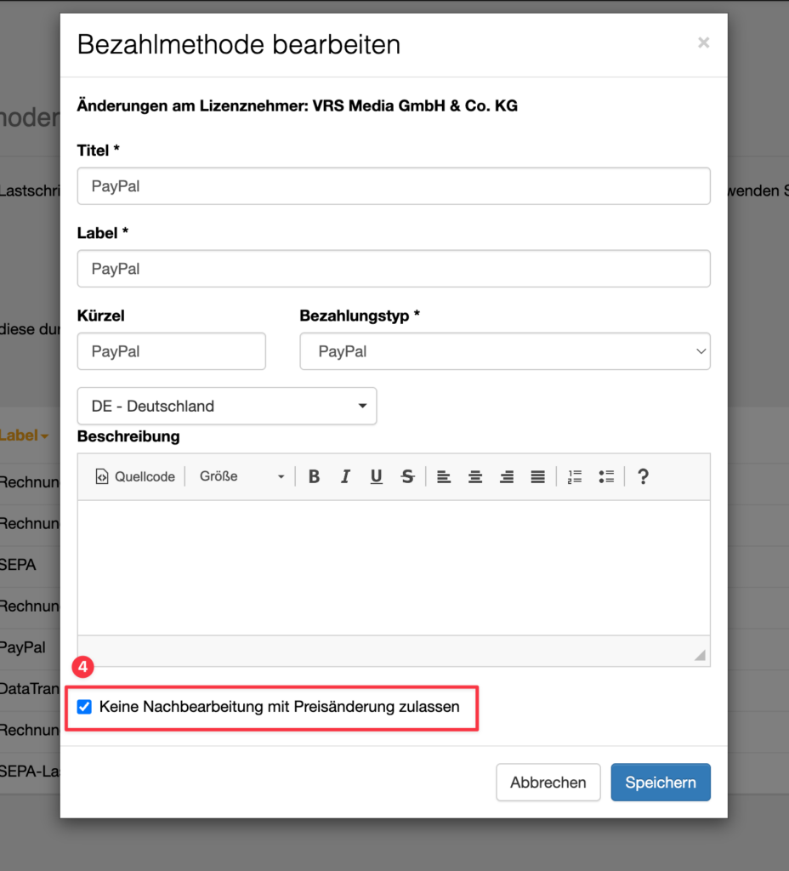
Task: Open the DE - Deutschland language selector
Action: pos(226,406)
